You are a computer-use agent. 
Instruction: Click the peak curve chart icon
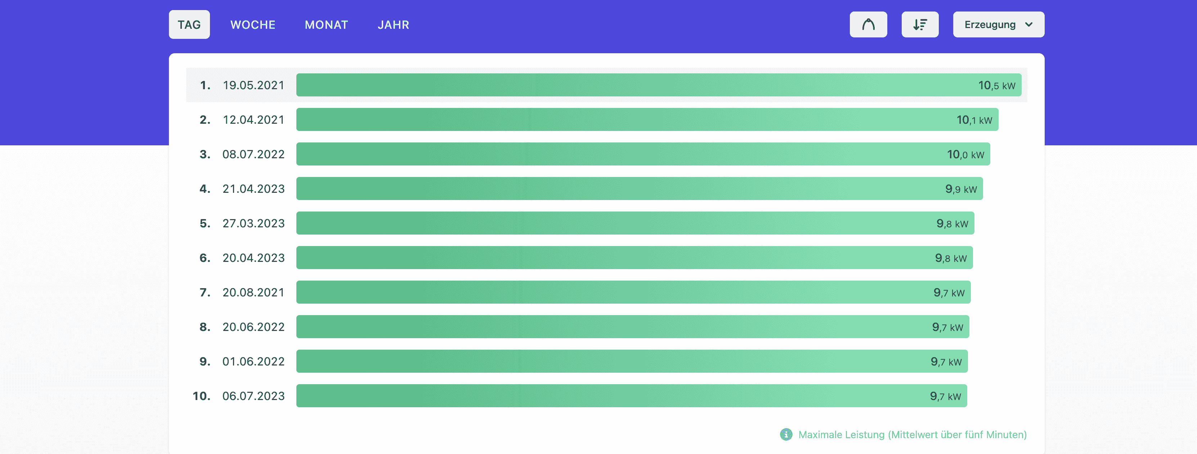tap(869, 24)
